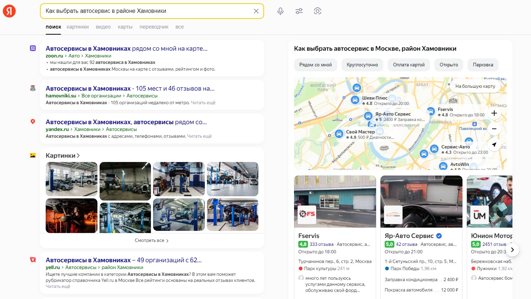Screen dimensions: 531x299
Task: Click Заправка кондиционера price row
Action: point(421,280)
